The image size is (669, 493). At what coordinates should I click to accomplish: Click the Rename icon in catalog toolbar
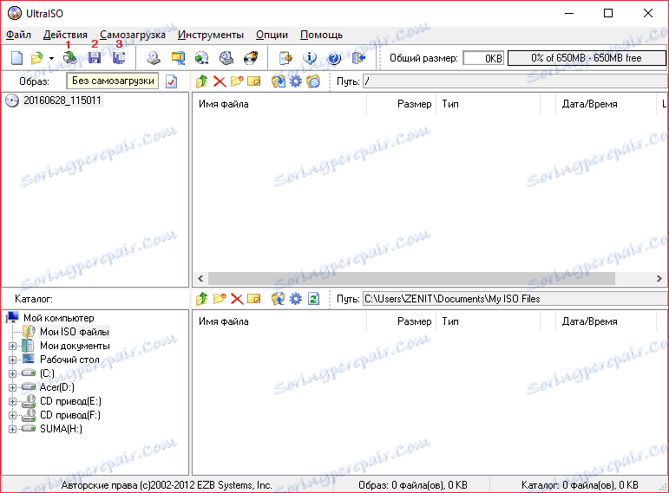[254, 299]
